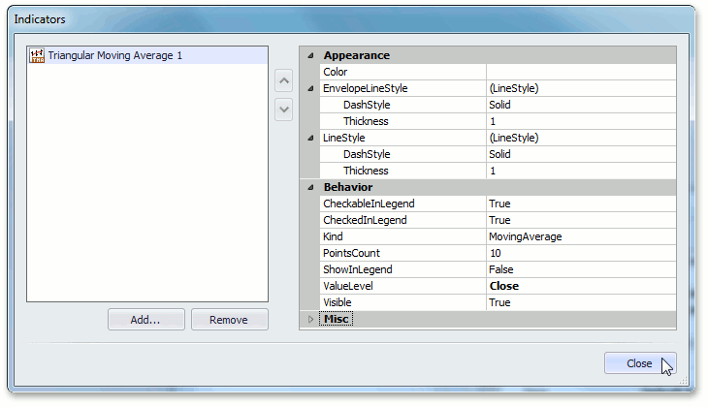Close the Indicators dialog

tap(640, 363)
